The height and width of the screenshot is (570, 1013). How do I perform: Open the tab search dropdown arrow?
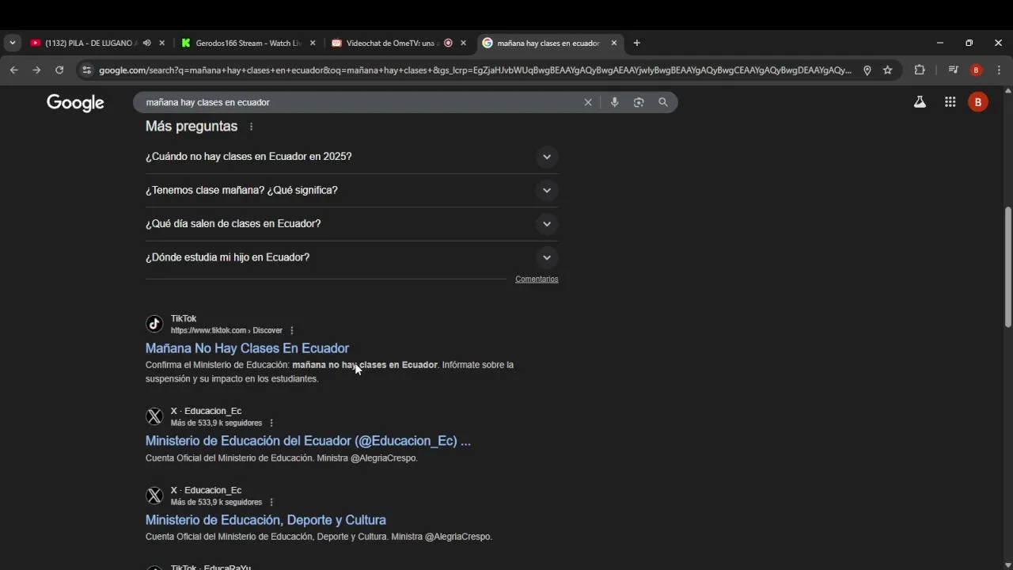(x=12, y=43)
